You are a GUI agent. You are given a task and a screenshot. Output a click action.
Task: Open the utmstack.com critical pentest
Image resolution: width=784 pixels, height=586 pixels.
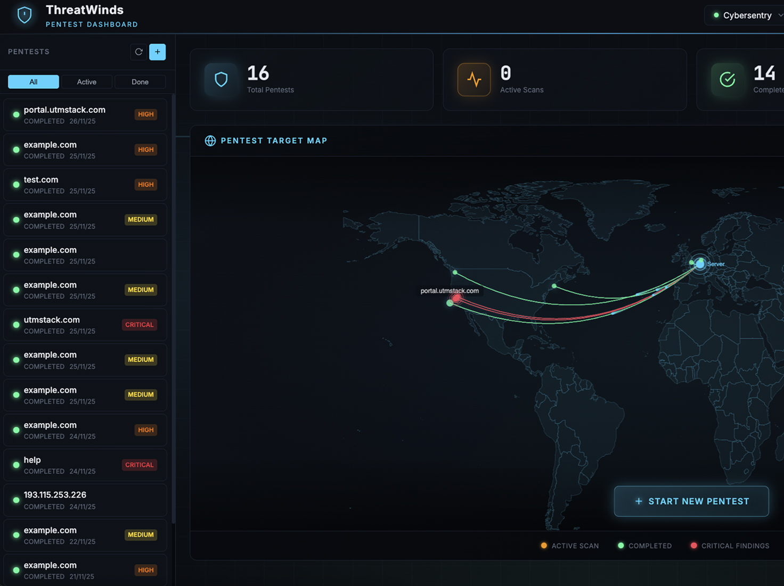click(85, 325)
